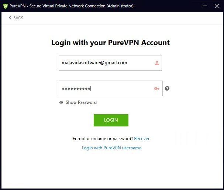This screenshot has width=224, height=190.
Task: Enable the Show Password option label
Action: point(81,102)
